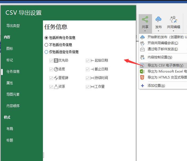
Task: Open the 标记 settings page
Action: tap(10, 60)
